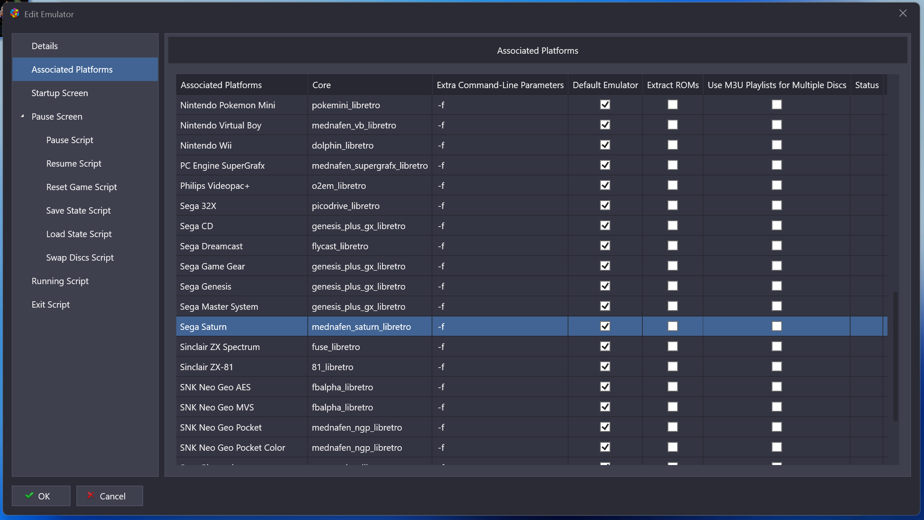Edit the 81_libretro core cell

(370, 367)
